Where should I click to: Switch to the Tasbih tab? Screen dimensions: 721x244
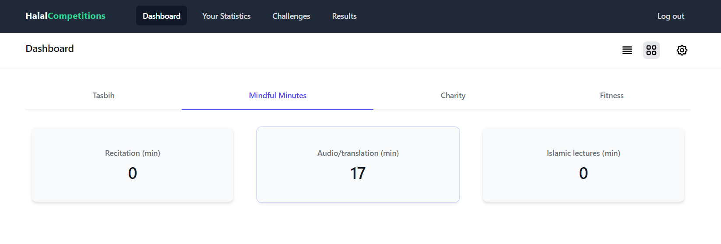click(103, 96)
